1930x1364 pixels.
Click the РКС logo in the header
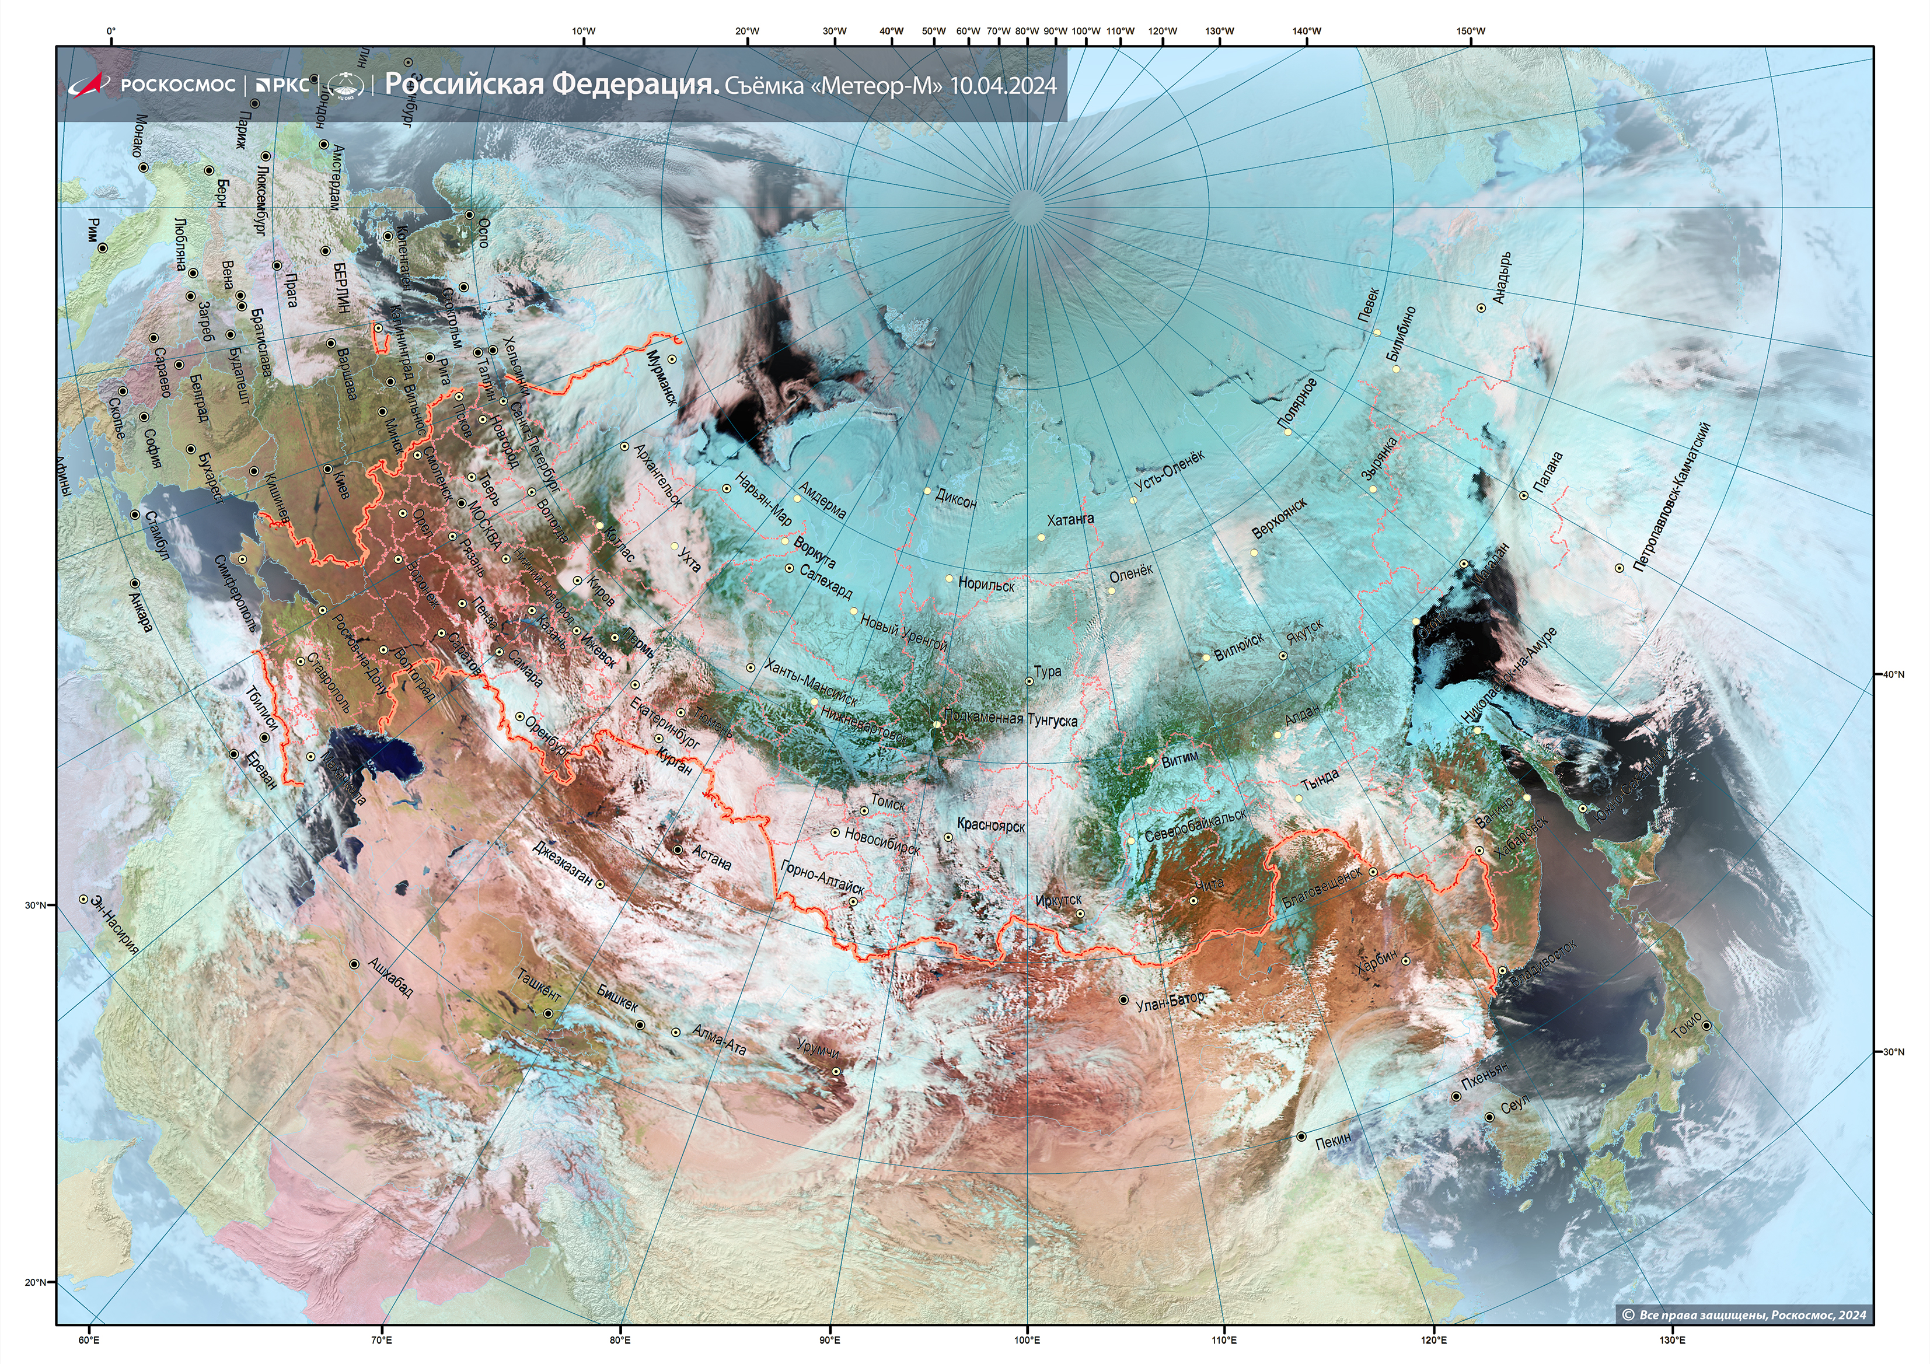[282, 84]
